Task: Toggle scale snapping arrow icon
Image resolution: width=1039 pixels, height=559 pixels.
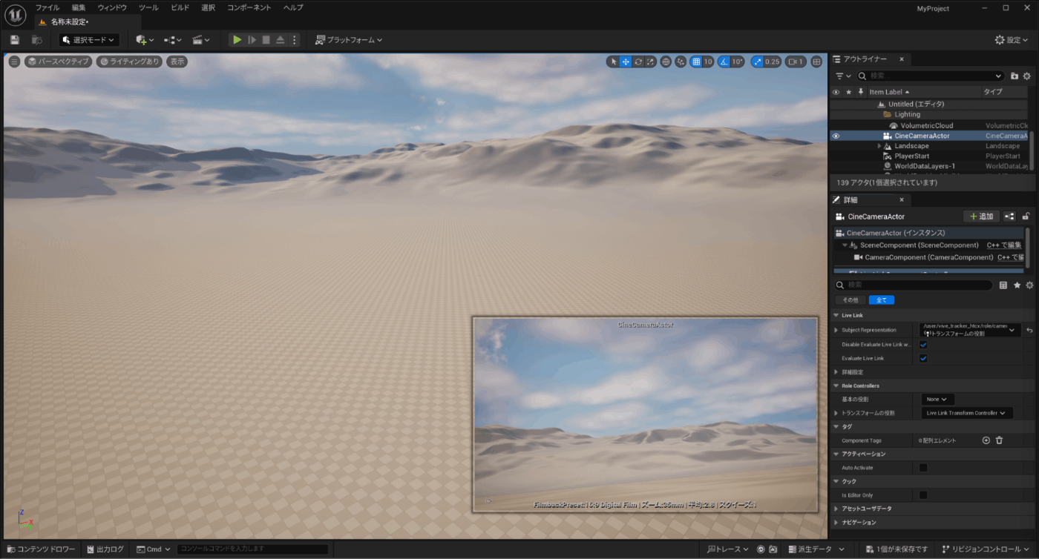Action: (756, 62)
